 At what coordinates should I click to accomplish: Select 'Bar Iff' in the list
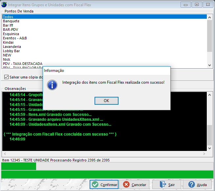click(104, 25)
